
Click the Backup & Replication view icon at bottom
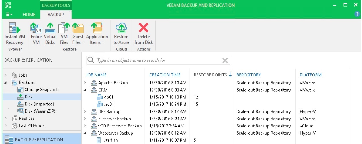[x=9, y=140]
